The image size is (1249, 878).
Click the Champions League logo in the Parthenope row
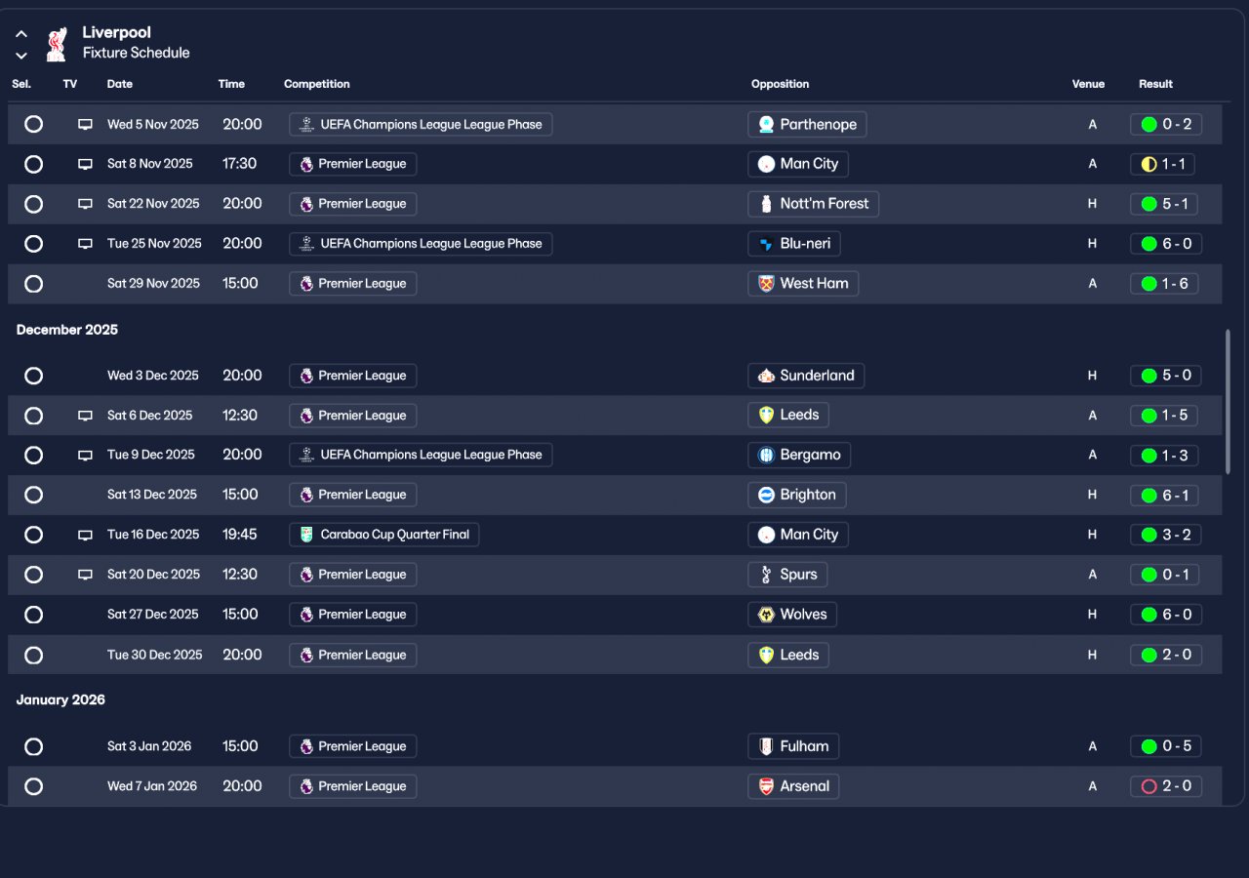click(x=307, y=125)
